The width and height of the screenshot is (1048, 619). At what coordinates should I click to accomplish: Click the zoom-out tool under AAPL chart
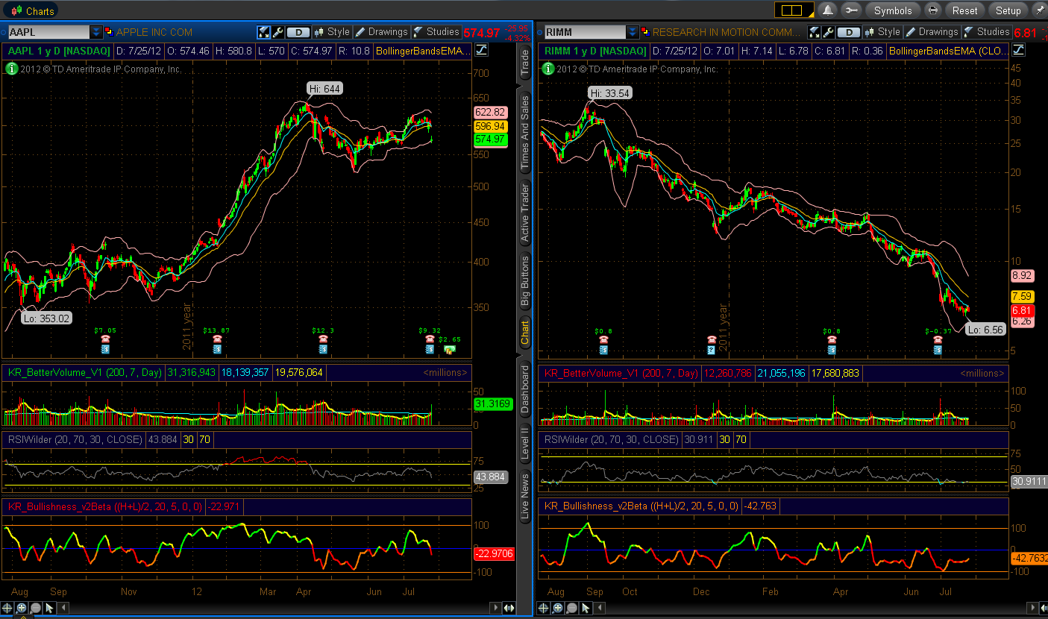(36, 609)
